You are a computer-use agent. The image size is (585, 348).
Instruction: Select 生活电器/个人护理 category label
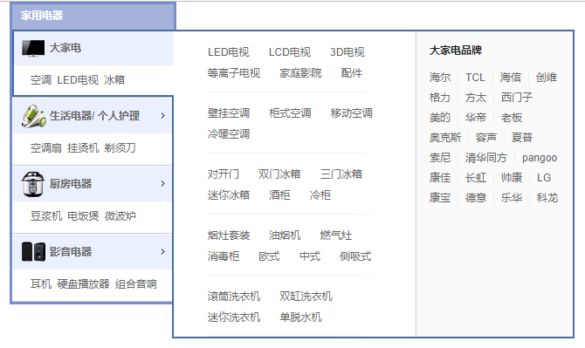[95, 116]
